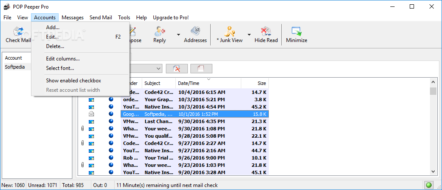Viewport: 442px width, 190px height.
Task: Click Upgrade to Pro! menu item
Action: (x=171, y=18)
